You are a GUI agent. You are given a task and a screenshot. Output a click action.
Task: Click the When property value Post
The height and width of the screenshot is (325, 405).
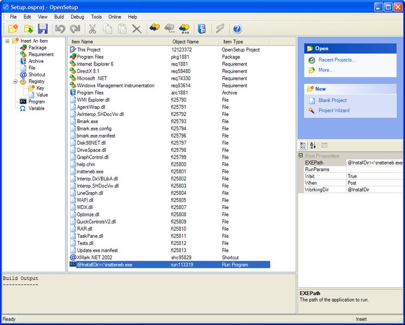tap(375, 183)
